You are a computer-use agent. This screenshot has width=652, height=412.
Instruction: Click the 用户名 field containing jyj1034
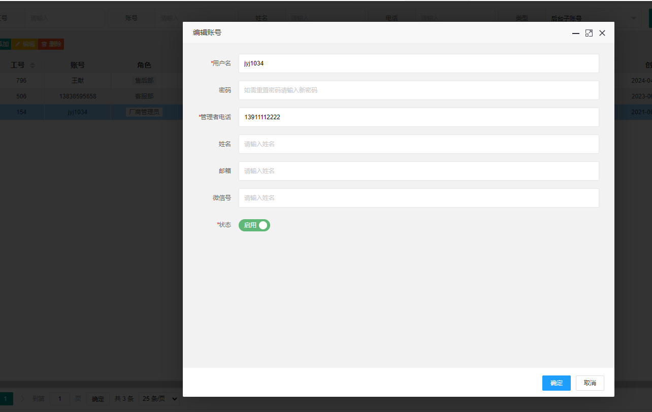click(x=418, y=63)
